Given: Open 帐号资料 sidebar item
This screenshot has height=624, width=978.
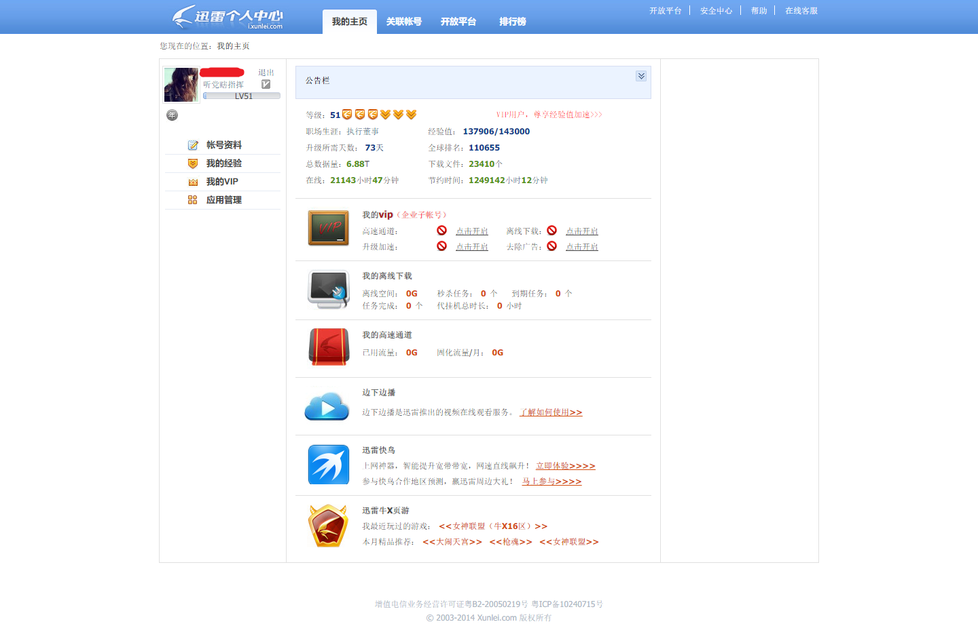Looking at the screenshot, I should [223, 145].
